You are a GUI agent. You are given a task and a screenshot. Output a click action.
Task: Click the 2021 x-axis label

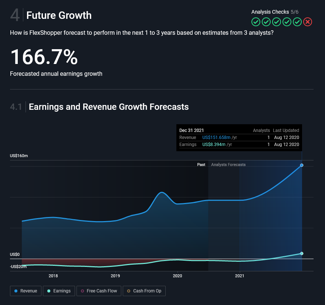(240, 276)
